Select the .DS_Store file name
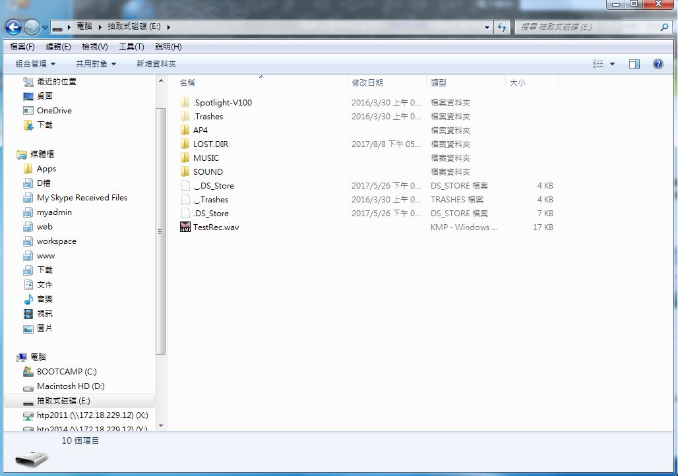Screen dimensions: 678x476 click(210, 213)
